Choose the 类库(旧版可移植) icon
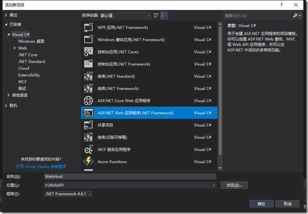Image resolution: width=308 pixels, height=214 pixels. [x=88, y=137]
